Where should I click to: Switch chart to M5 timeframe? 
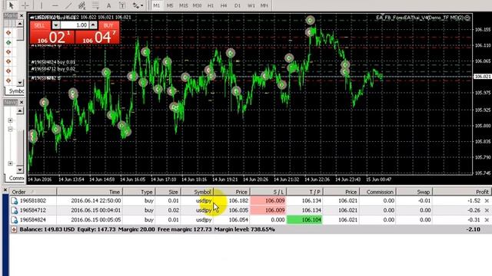pyautogui.click(x=170, y=5)
